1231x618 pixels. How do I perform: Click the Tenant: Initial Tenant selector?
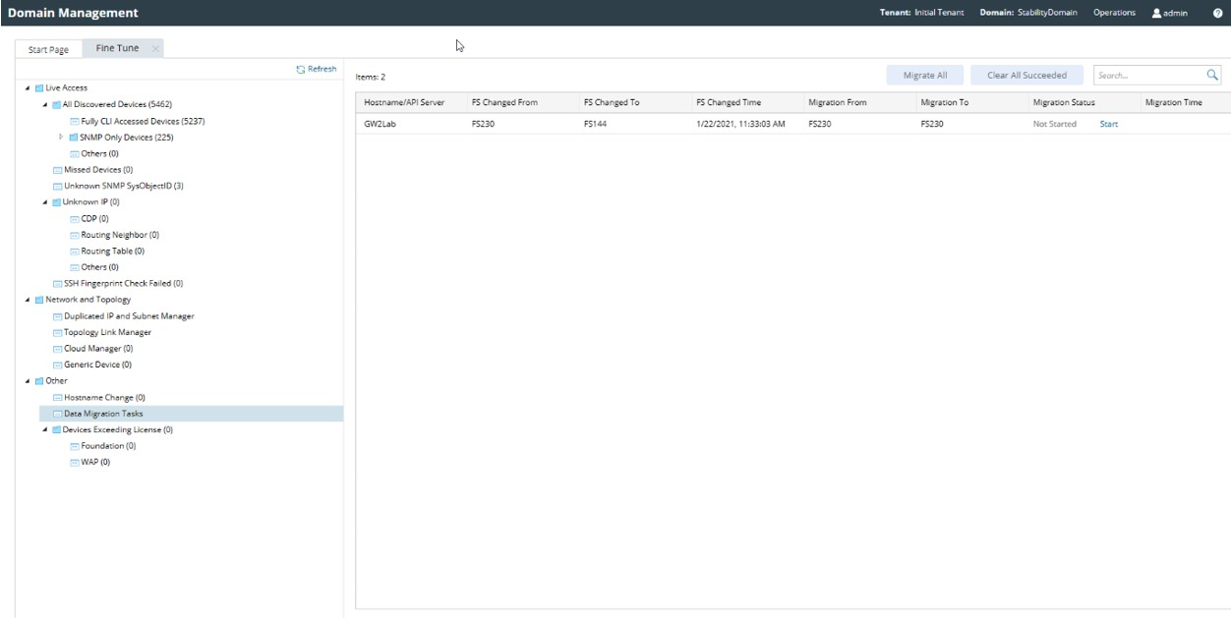[921, 13]
